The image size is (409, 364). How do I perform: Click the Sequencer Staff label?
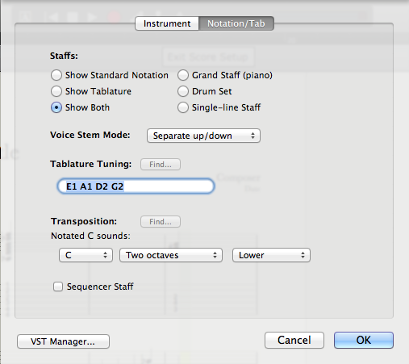click(100, 287)
